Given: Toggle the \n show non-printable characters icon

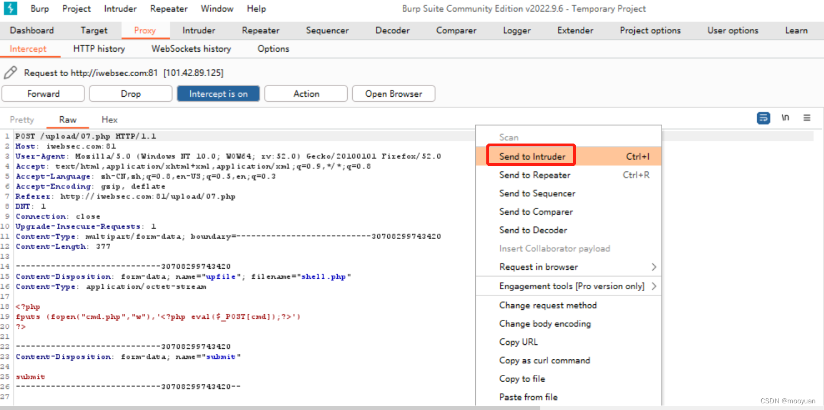Looking at the screenshot, I should coord(786,118).
